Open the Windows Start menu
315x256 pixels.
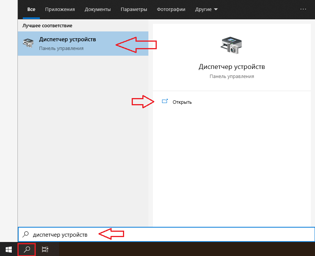pyautogui.click(x=8, y=250)
